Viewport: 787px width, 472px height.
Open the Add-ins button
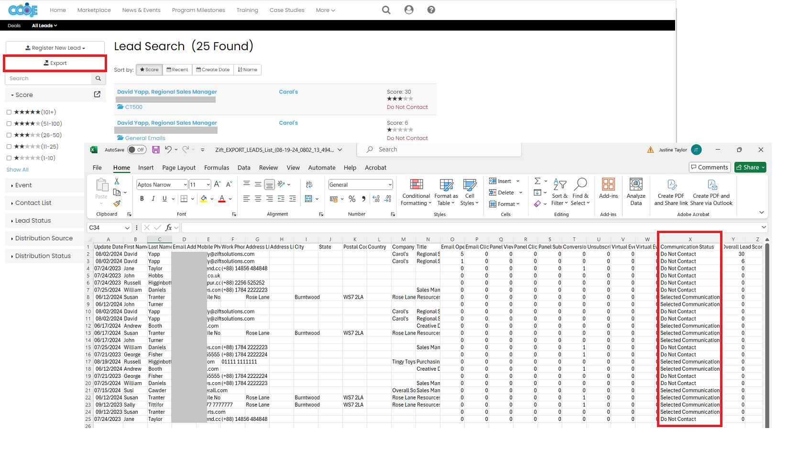coord(608,188)
